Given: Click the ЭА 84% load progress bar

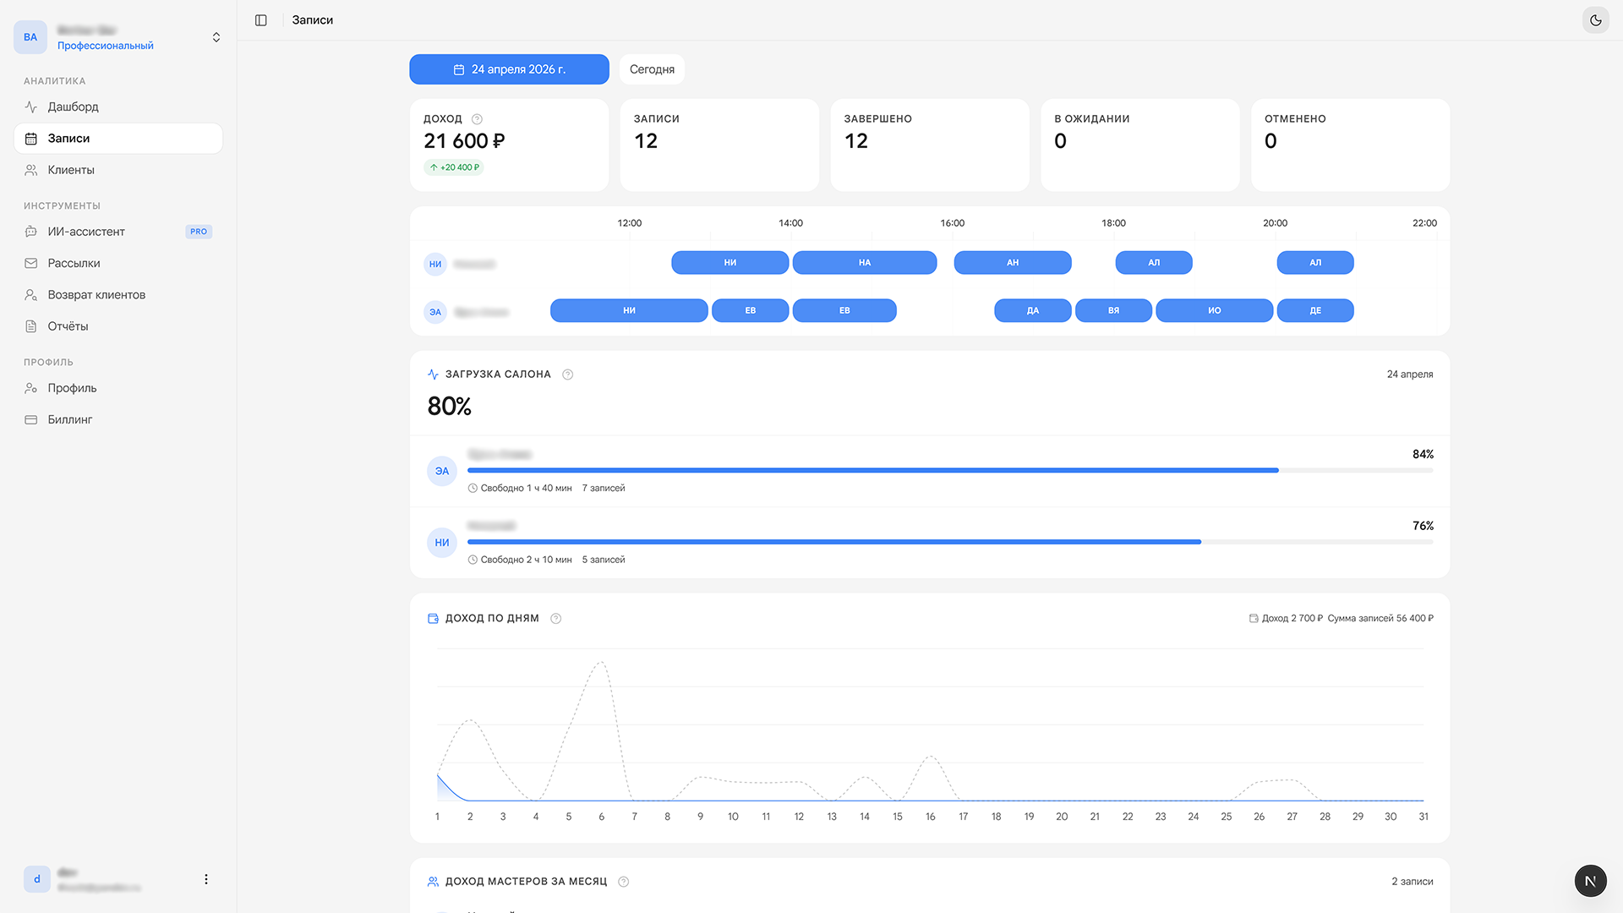Looking at the screenshot, I should click(950, 470).
